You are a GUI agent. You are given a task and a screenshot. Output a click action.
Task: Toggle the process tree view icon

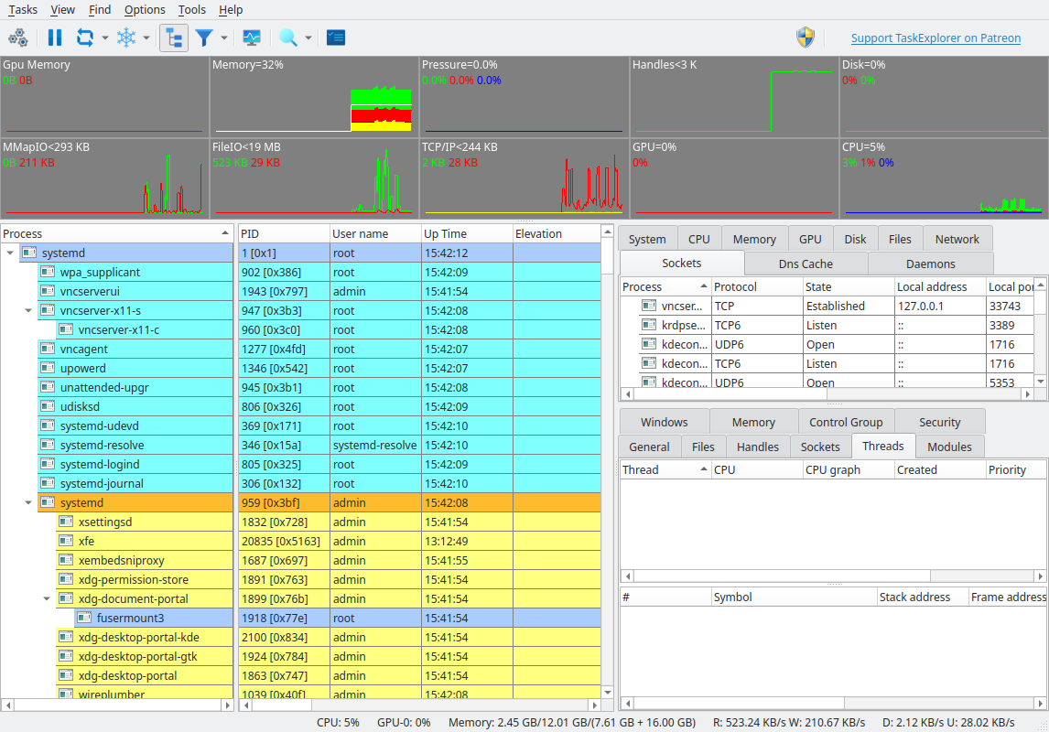pyautogui.click(x=174, y=38)
